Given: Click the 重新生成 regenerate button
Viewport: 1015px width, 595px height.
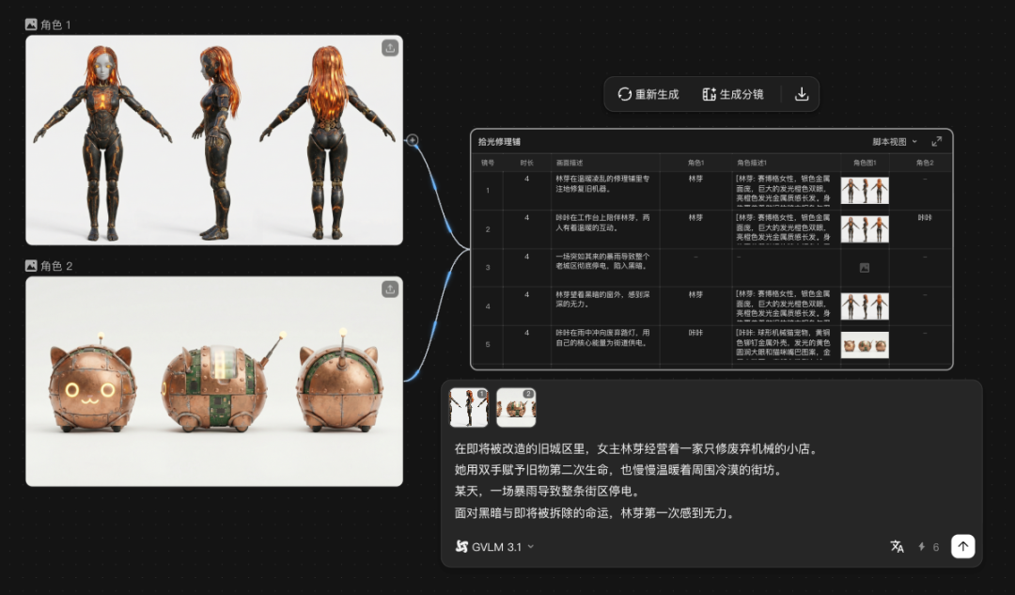Looking at the screenshot, I should [648, 94].
